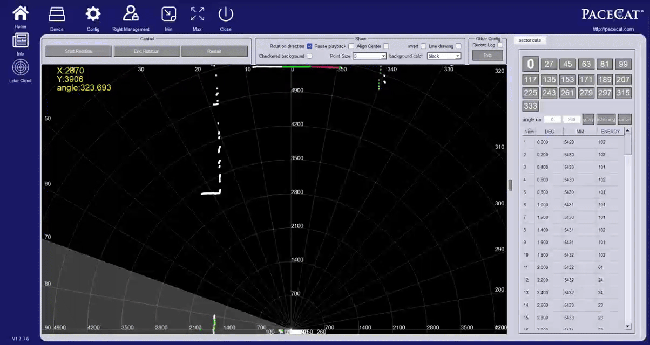Select sector 0 button
650x345 pixels.
point(530,64)
